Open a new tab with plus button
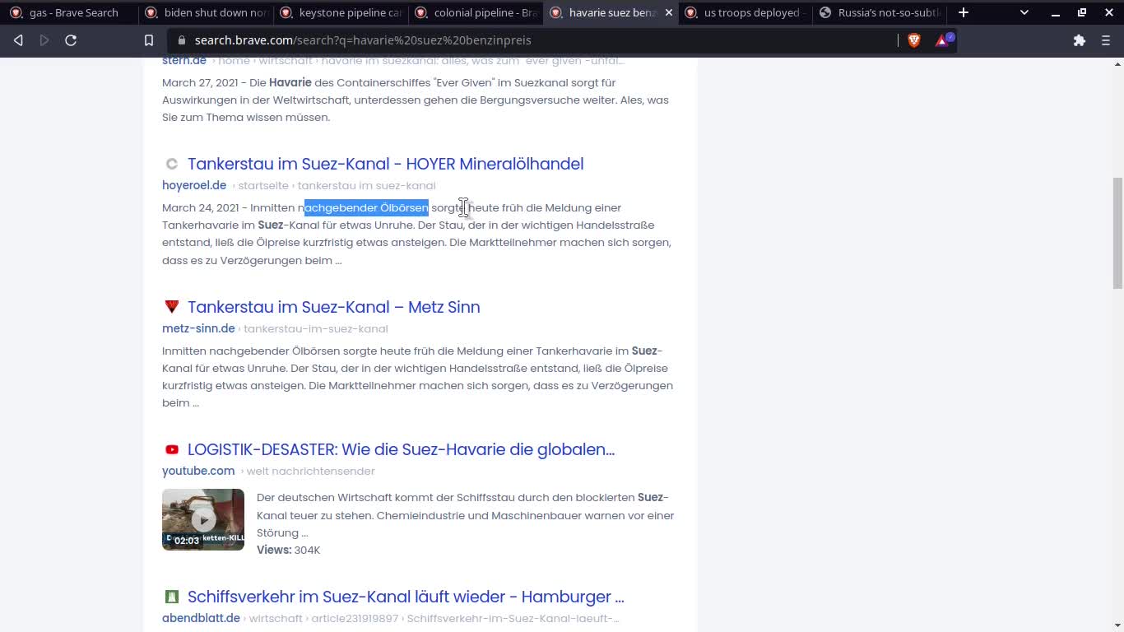This screenshot has height=632, width=1124. point(964,12)
